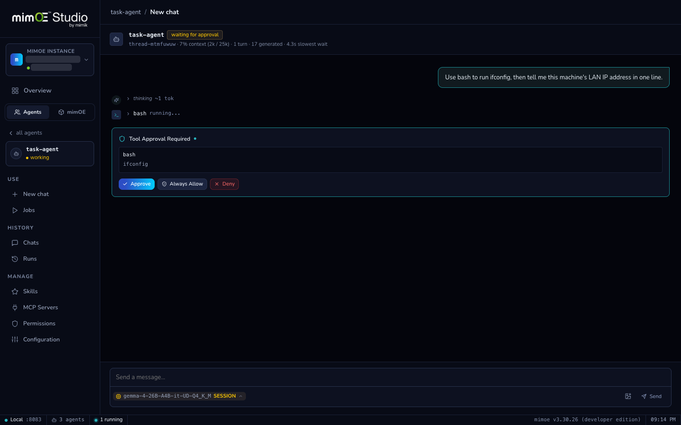Open the Overview page
The image size is (681, 425).
pos(50,91)
